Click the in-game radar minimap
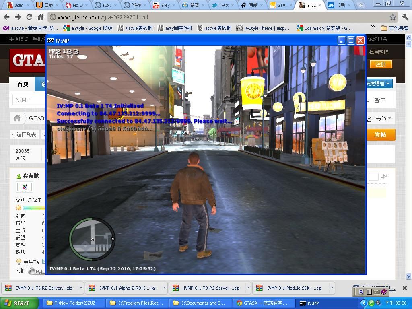The image size is (412, 309). pyautogui.click(x=92, y=238)
